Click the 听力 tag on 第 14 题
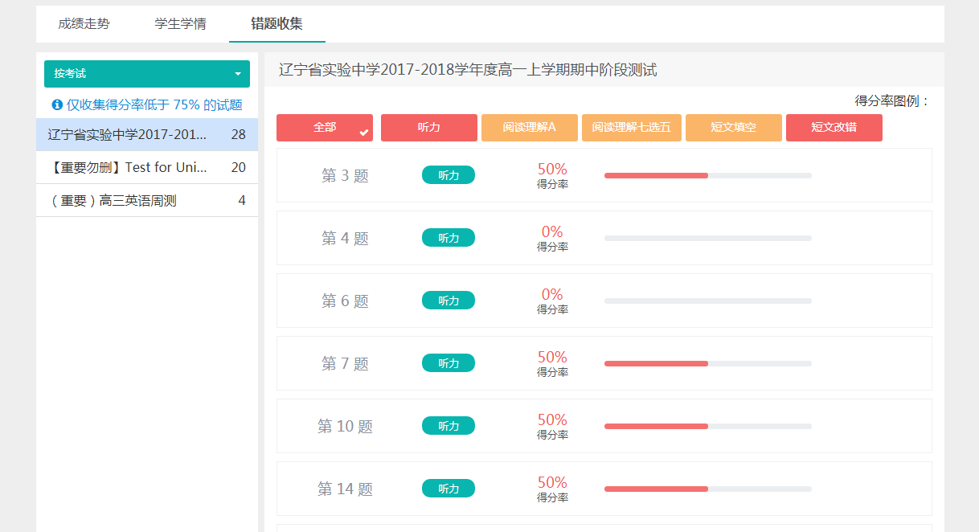Screen dimensions: 979x532 (449, 489)
